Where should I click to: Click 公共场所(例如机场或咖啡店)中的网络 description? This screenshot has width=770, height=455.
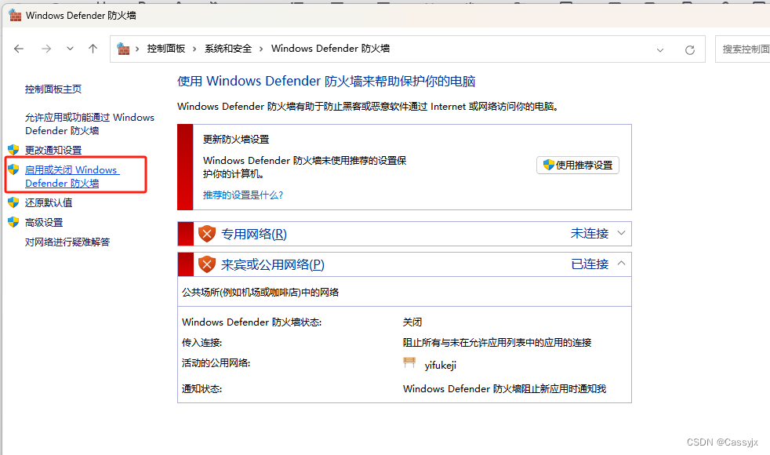click(260, 293)
